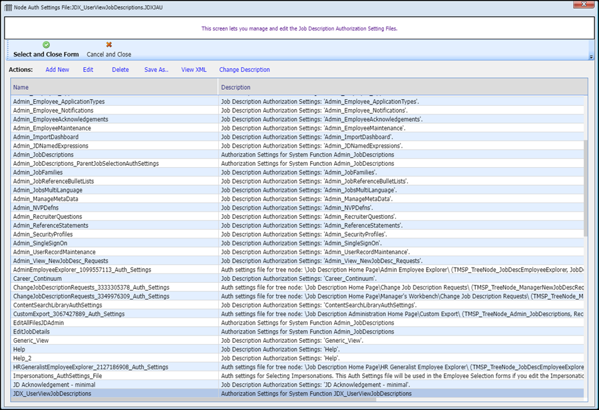The height and width of the screenshot is (410, 599).
Task: Select the Admin_RecruiterQuestions row
Action: tap(298, 217)
